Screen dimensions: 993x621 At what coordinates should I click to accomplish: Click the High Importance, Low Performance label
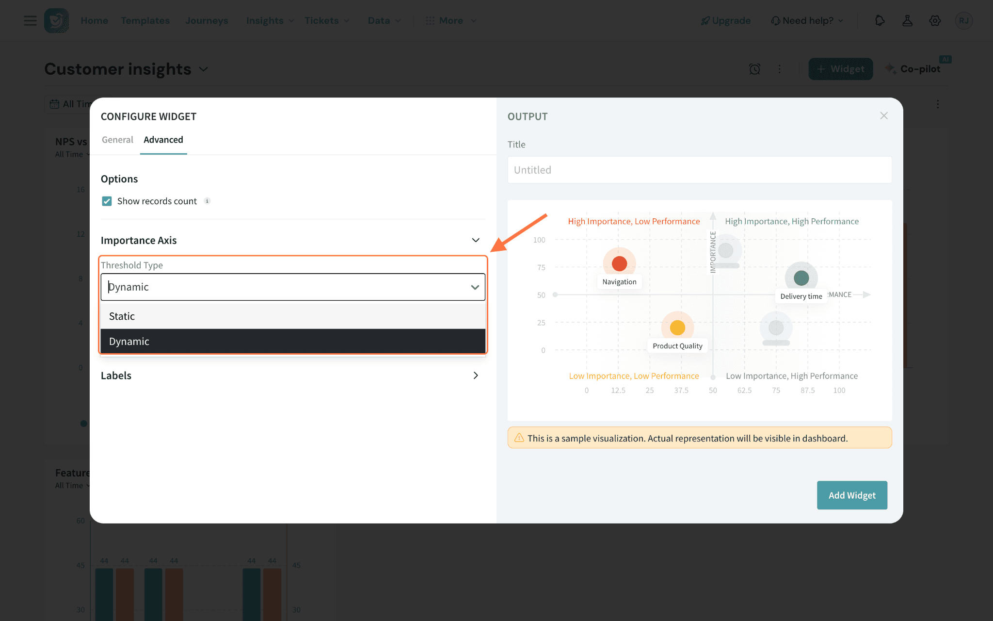pyautogui.click(x=634, y=221)
